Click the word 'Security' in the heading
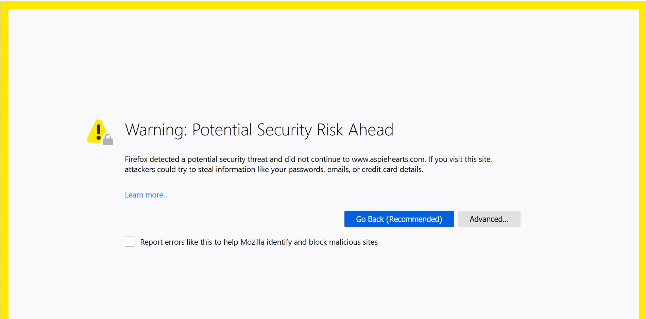The width and height of the screenshot is (646, 319). pyautogui.click(x=284, y=130)
